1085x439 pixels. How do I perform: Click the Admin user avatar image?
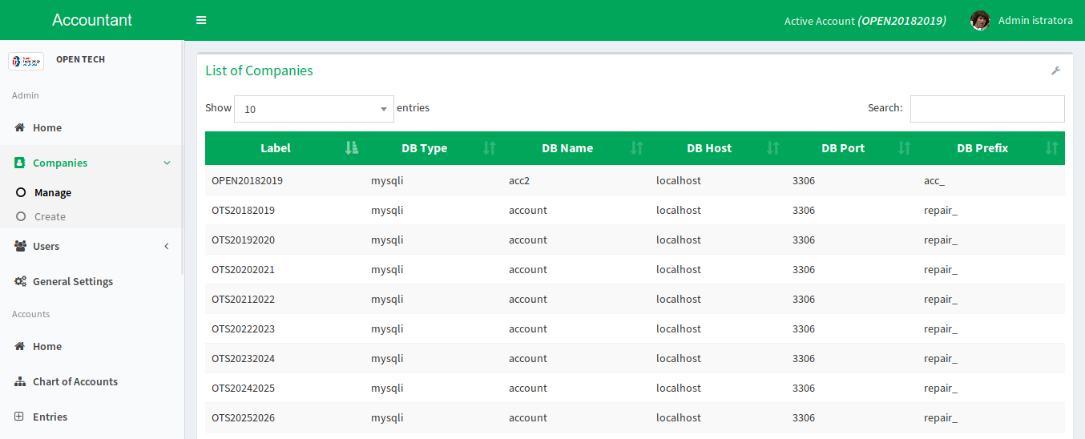click(980, 20)
